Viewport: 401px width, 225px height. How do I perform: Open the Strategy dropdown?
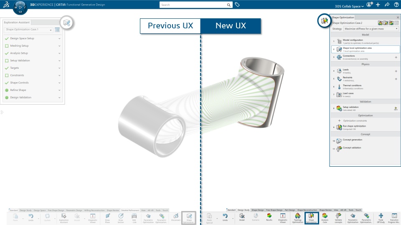[x=371, y=29]
